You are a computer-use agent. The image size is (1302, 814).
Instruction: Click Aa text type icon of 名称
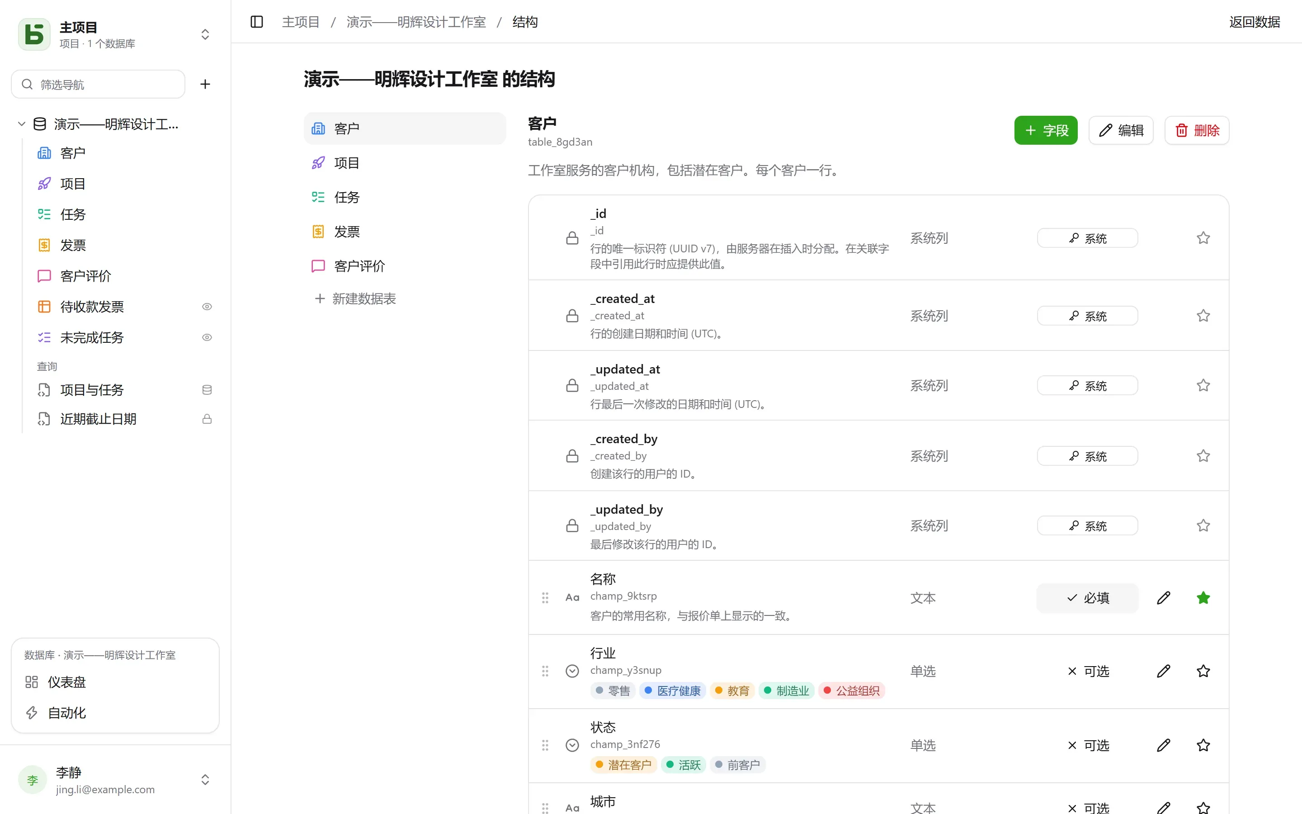[572, 597]
